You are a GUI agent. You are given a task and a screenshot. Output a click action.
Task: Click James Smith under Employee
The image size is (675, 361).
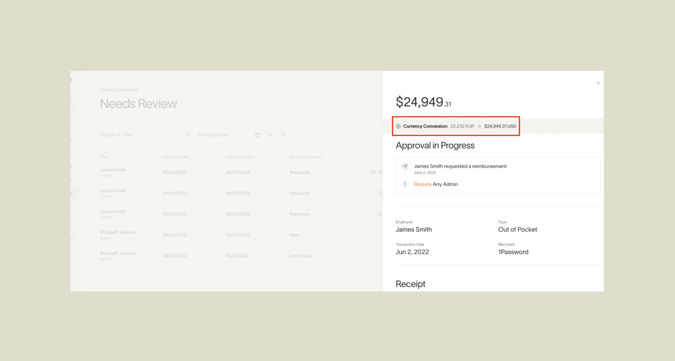click(x=413, y=229)
